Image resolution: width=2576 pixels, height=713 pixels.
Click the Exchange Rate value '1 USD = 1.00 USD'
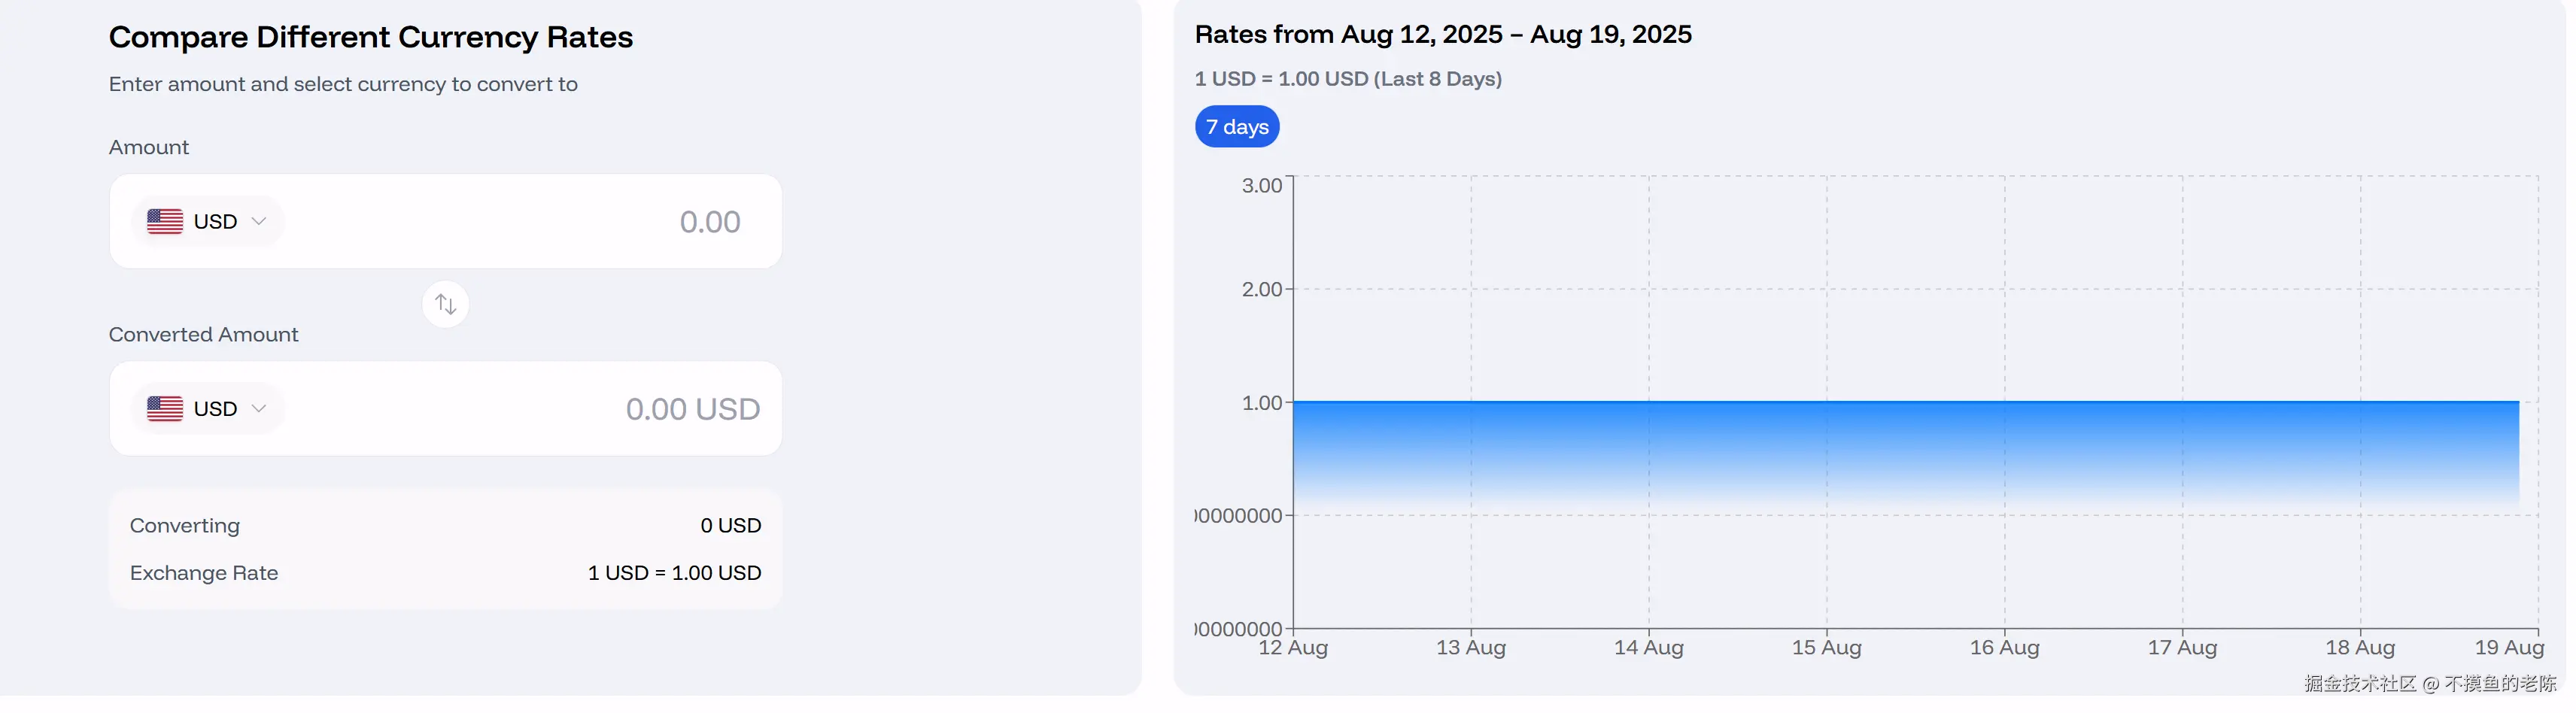coord(674,573)
